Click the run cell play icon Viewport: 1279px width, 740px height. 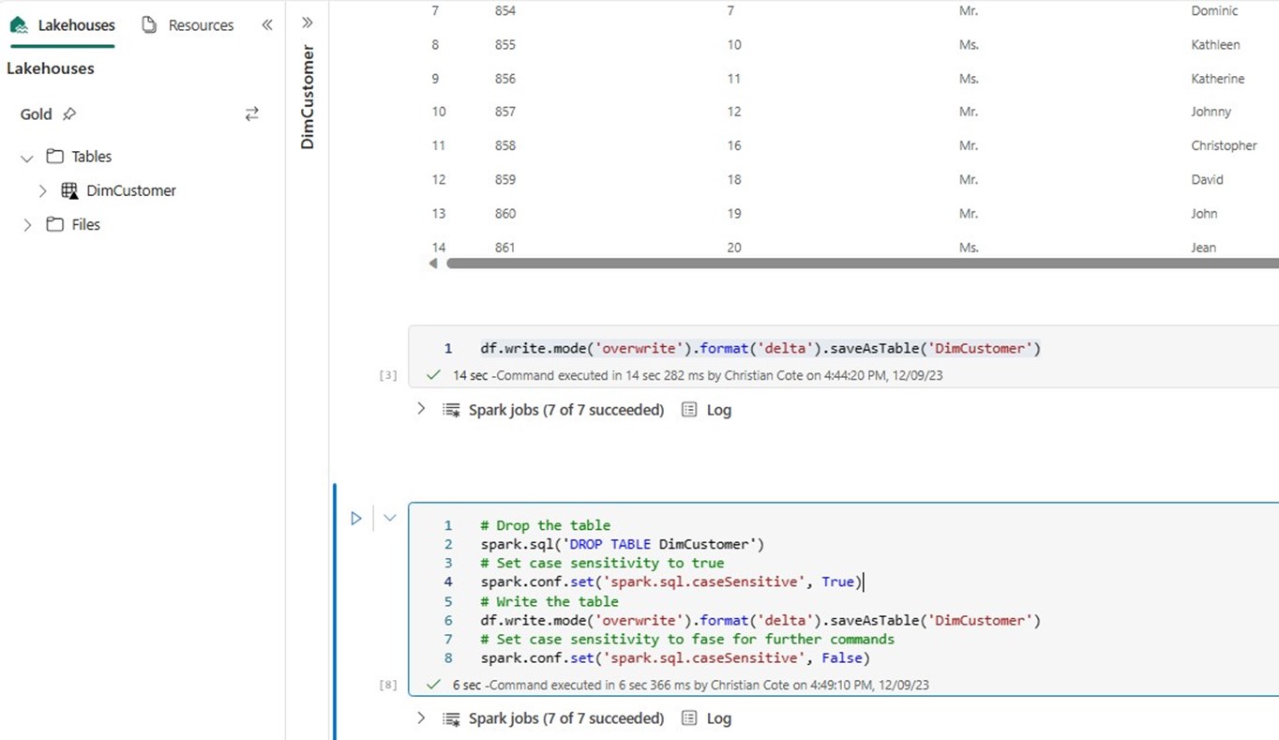pos(356,518)
